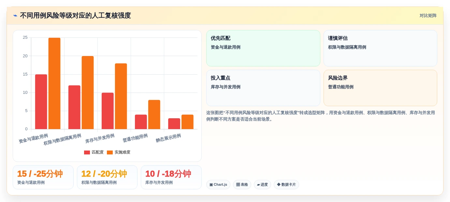
Task: Click the red bar for 普通功能用例
Action: pyautogui.click(x=141, y=122)
